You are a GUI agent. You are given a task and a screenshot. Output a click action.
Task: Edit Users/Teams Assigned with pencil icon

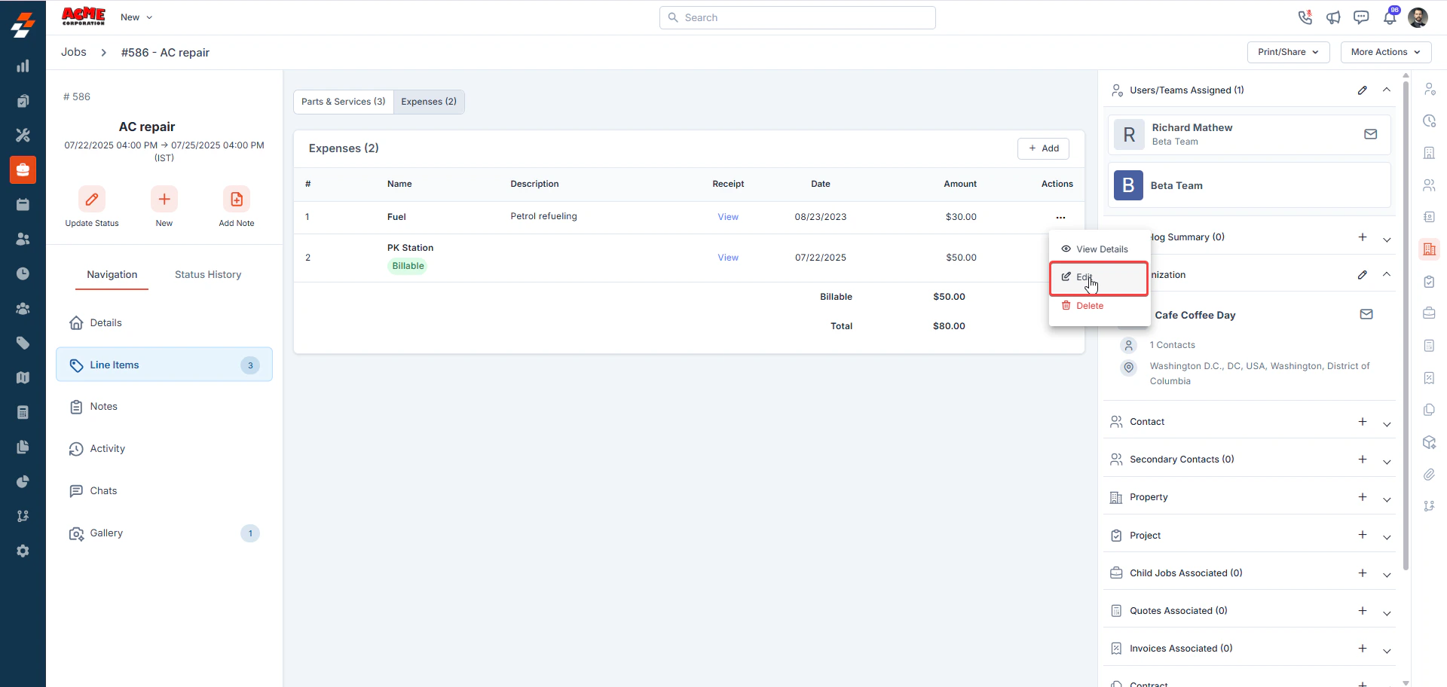pyautogui.click(x=1362, y=90)
